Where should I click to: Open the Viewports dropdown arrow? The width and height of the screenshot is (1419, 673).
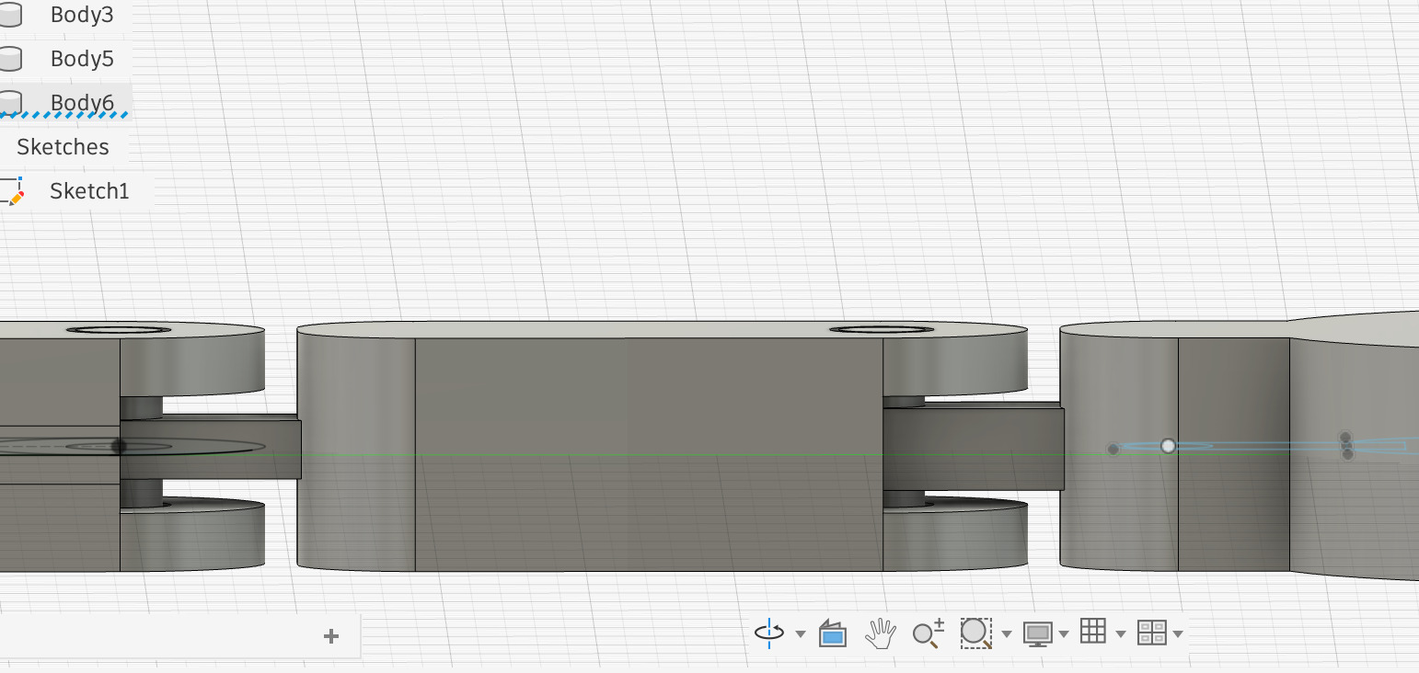click(1177, 633)
